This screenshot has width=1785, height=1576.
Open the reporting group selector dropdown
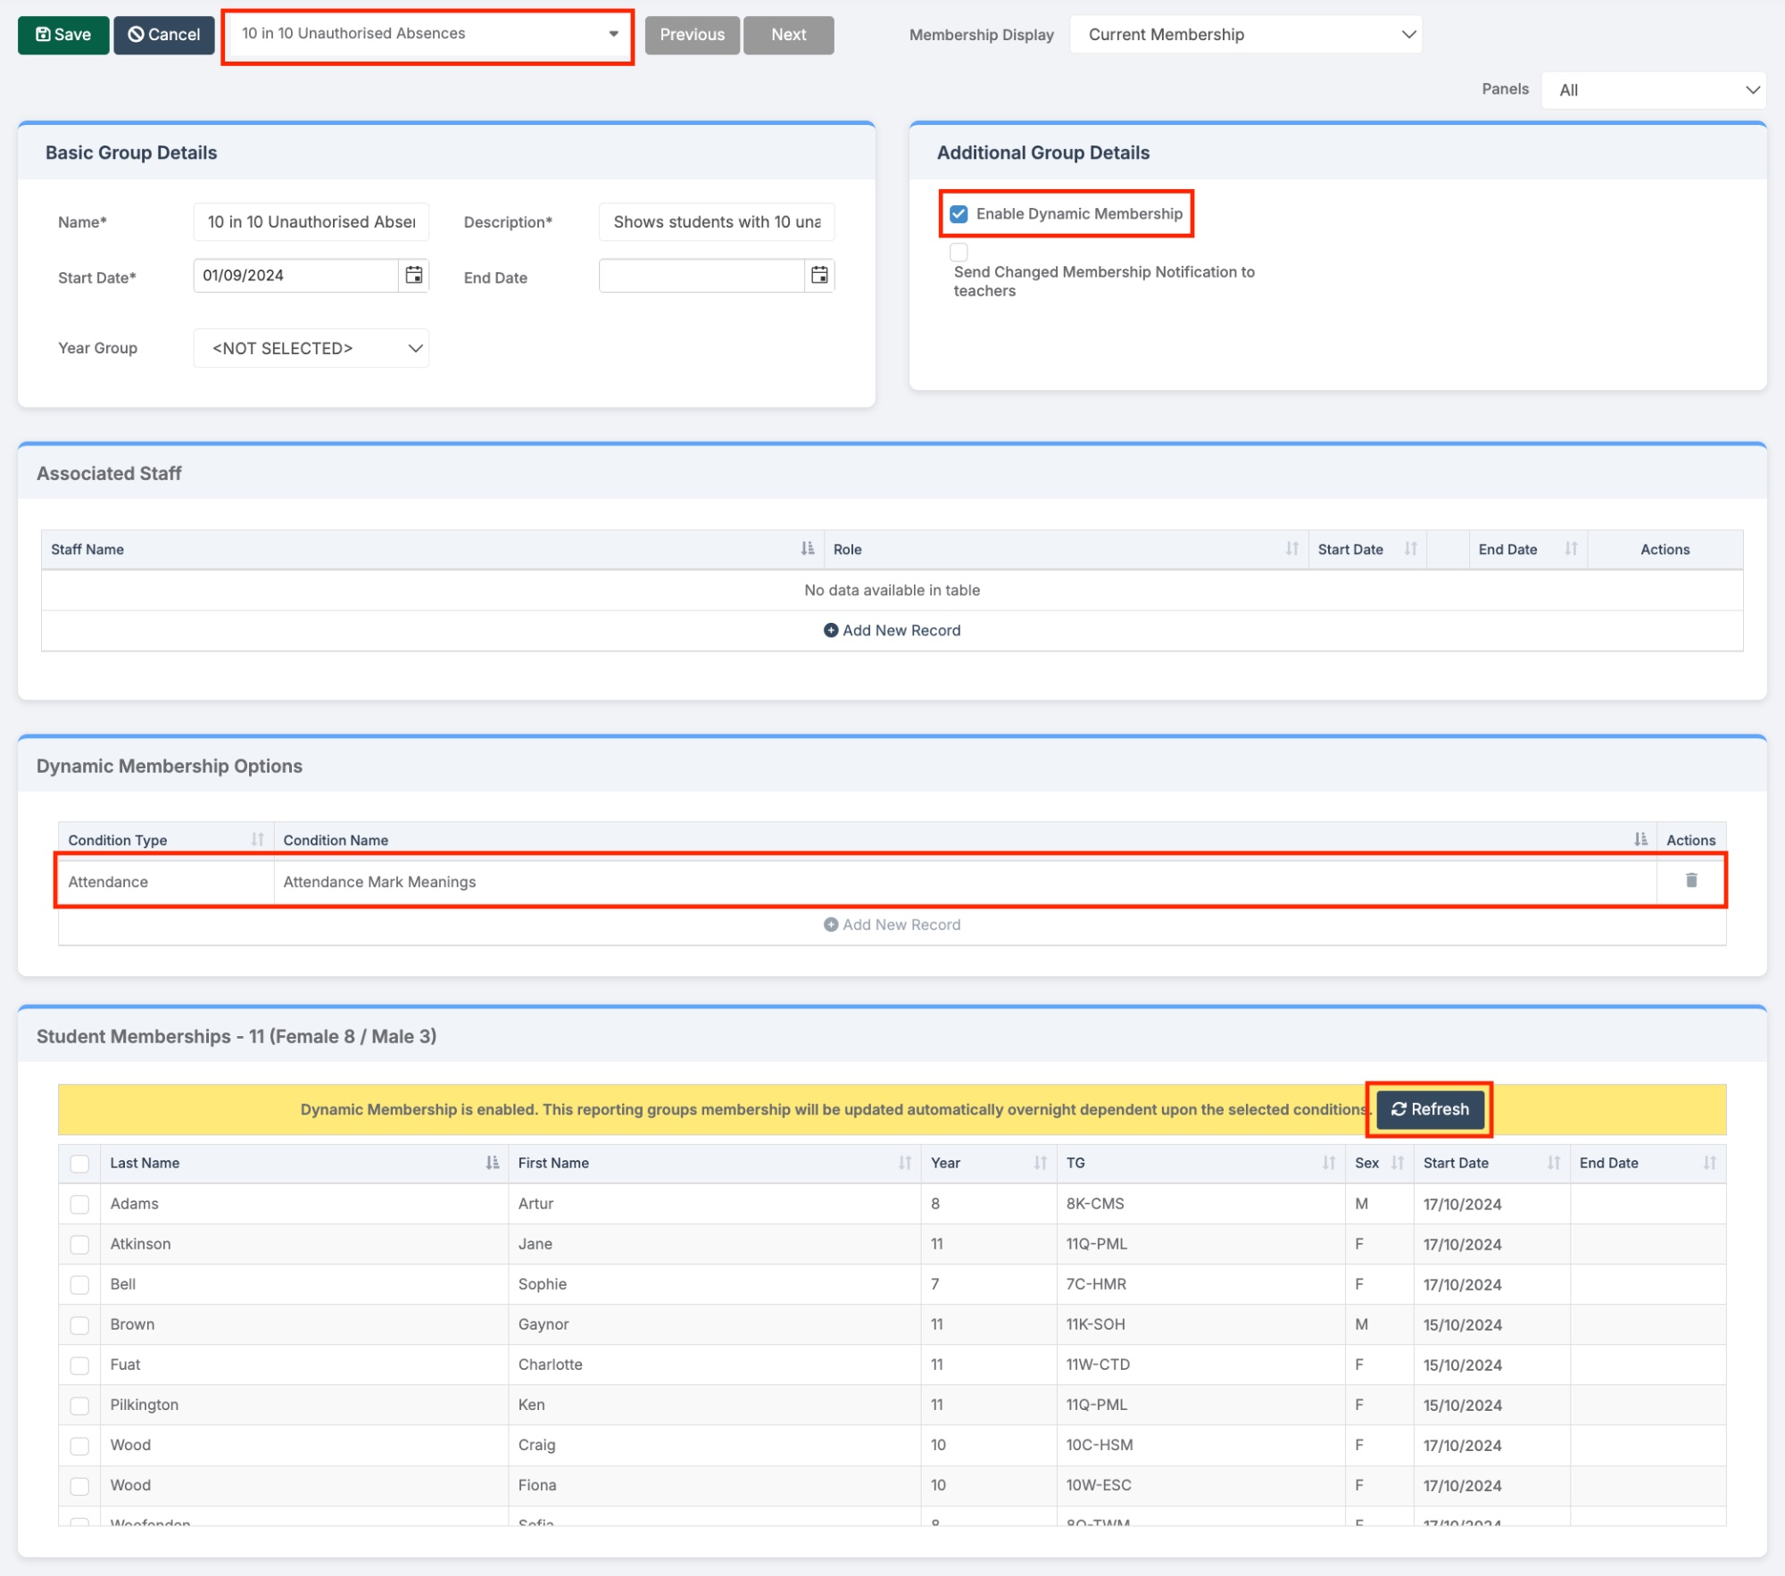tap(428, 34)
